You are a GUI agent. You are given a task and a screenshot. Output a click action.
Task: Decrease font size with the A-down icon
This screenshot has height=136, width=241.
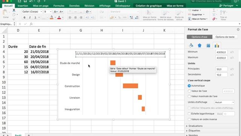click(x=61, y=12)
